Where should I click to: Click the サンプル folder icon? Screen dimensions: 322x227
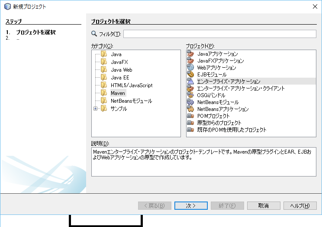click(x=104, y=108)
